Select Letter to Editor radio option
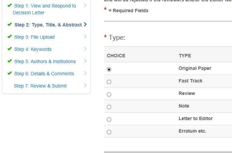232x153 pixels. [x=109, y=119]
